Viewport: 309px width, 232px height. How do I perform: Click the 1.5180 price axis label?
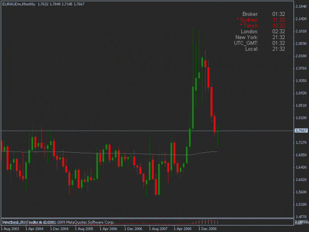[x=301, y=204]
